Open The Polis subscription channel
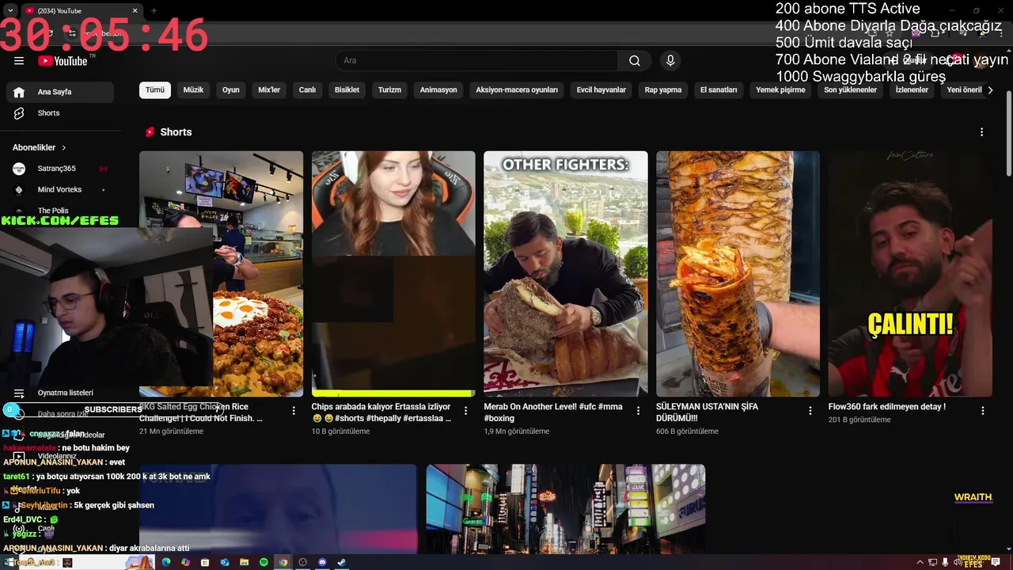 pos(60,211)
